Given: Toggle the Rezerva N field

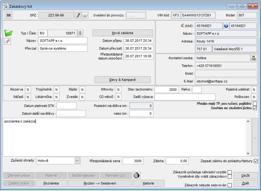Looking at the screenshot, I should click(x=28, y=90).
